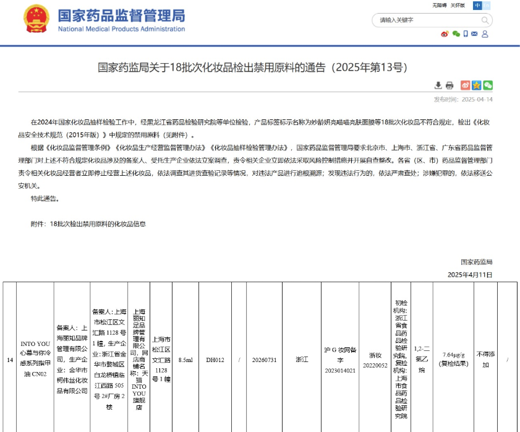This screenshot has width=520, height=432.
Task: Share the article to WeChat
Action: coord(488,85)
